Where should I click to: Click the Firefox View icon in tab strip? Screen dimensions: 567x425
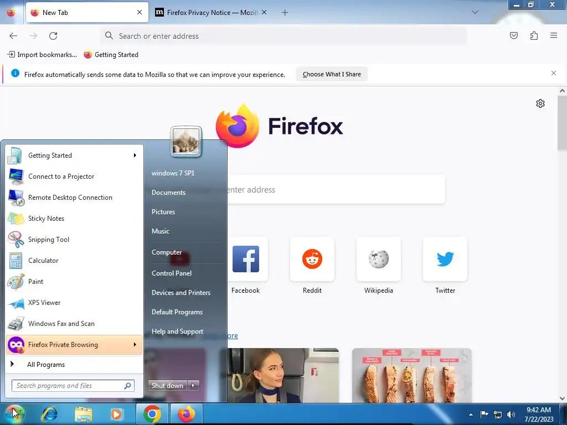[x=11, y=12]
